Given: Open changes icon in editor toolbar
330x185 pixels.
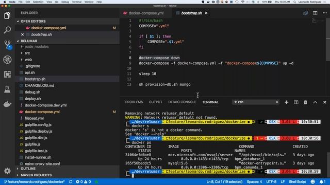Looking at the screenshot, I should 306,13.
